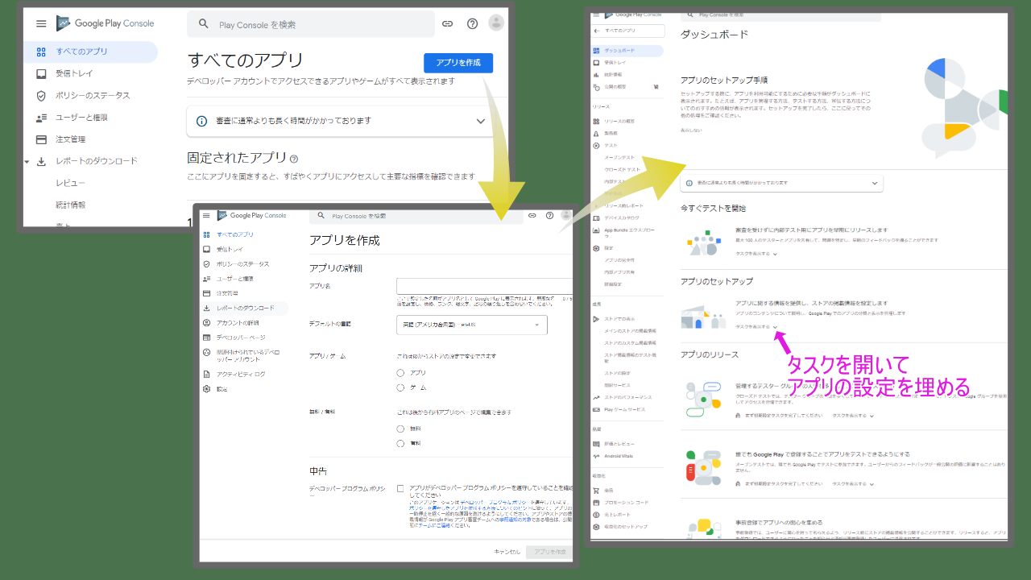Click デベロッパーページ icon in create-app window sidebar

pyautogui.click(x=207, y=338)
